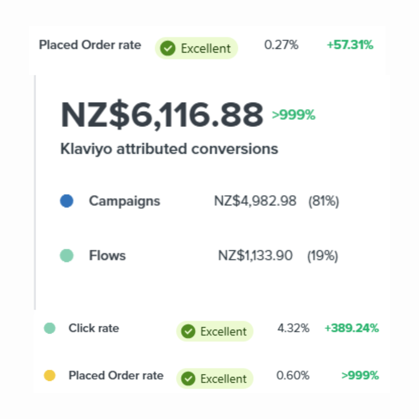Click the green Flows legend dot
This screenshot has width=419, height=419.
pyautogui.click(x=67, y=256)
